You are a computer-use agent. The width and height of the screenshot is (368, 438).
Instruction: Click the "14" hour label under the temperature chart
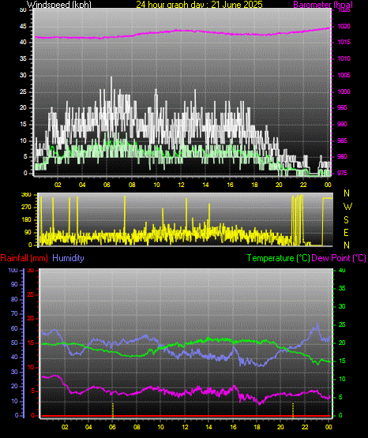click(208, 427)
